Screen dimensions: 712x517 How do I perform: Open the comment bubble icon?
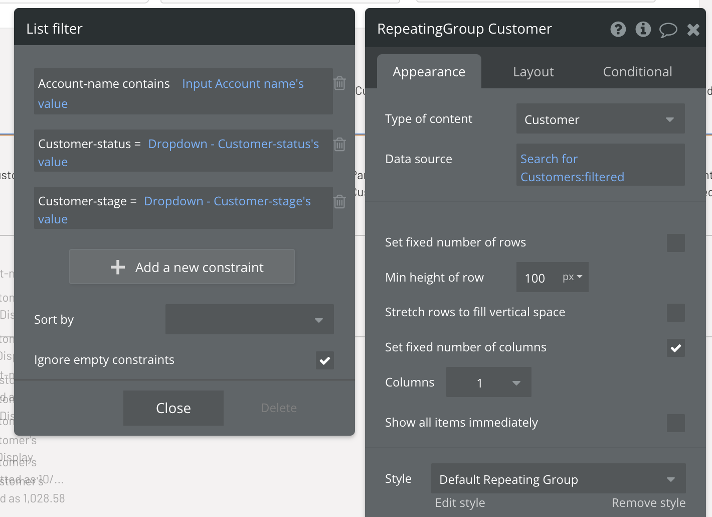(x=668, y=30)
